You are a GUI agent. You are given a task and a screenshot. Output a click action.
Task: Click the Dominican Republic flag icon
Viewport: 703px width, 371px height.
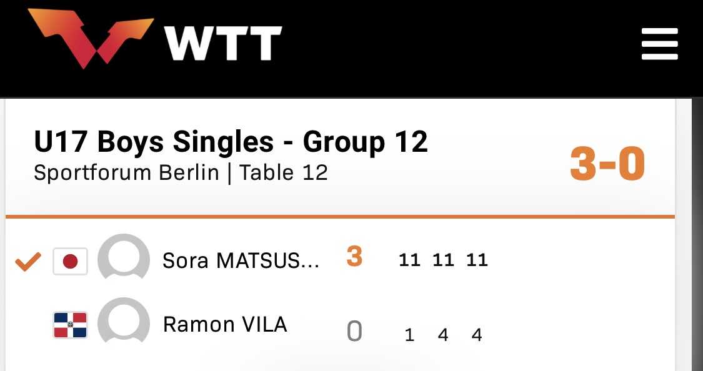pyautogui.click(x=70, y=325)
